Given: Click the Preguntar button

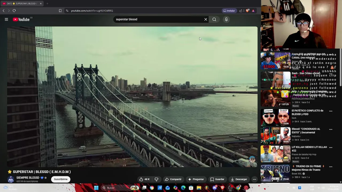Looking at the screenshot, I should tap(196, 179).
